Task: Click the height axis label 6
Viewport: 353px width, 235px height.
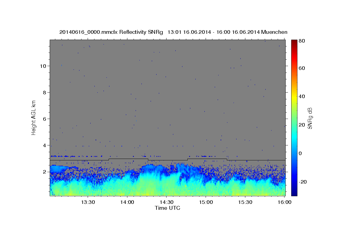Action: pos(45,119)
